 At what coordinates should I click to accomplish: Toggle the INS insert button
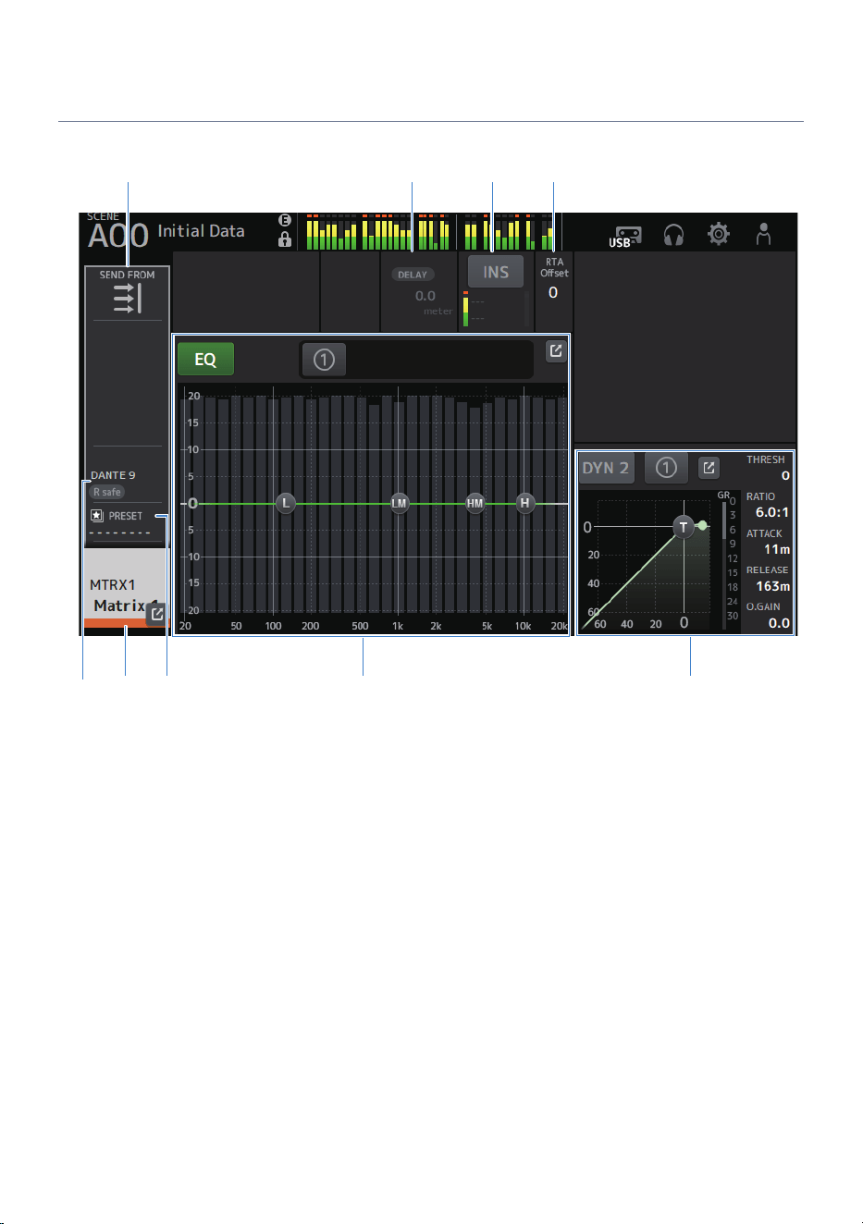[496, 272]
